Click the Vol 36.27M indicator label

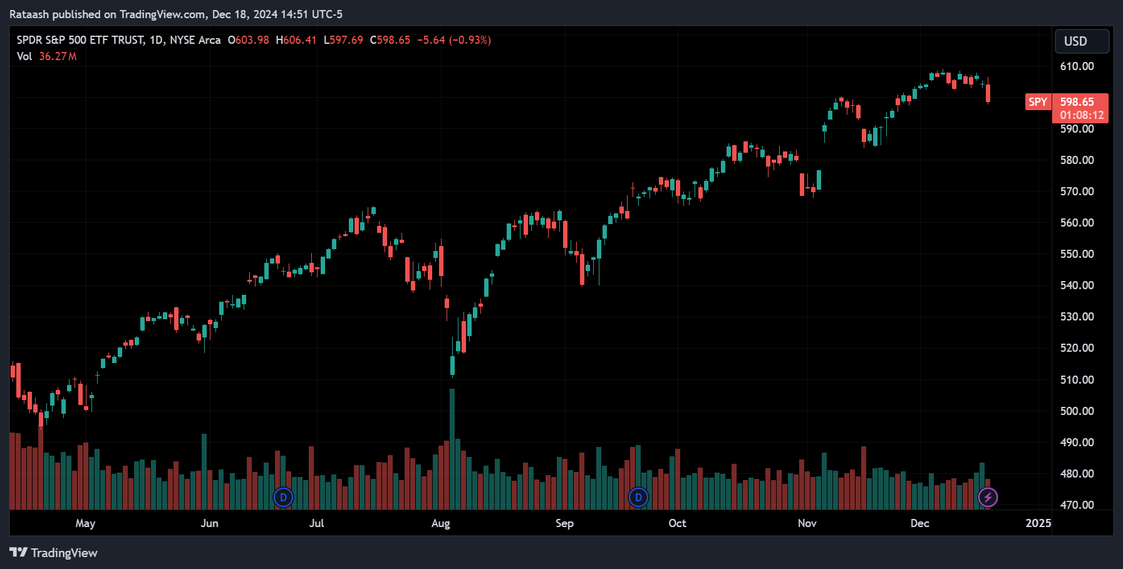point(47,56)
